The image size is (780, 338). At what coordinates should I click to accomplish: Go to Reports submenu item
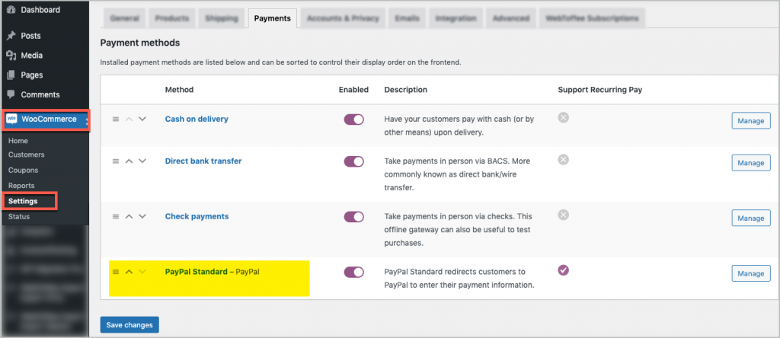[21, 186]
